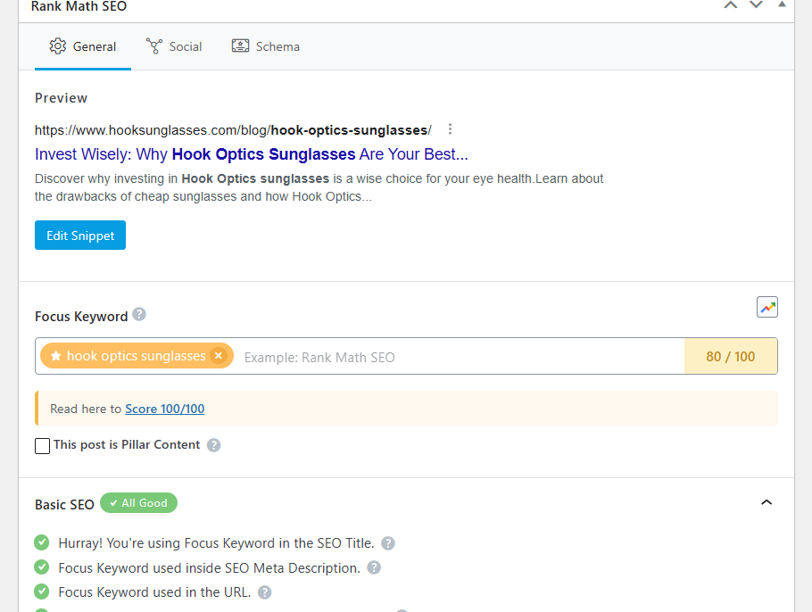The width and height of the screenshot is (812, 612).
Task: Click 'Focus Keyword used in the URL.' text
Action: tap(155, 592)
